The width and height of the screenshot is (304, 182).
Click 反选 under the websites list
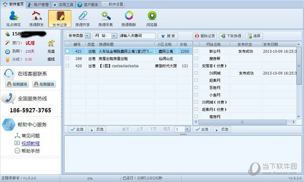(222, 129)
